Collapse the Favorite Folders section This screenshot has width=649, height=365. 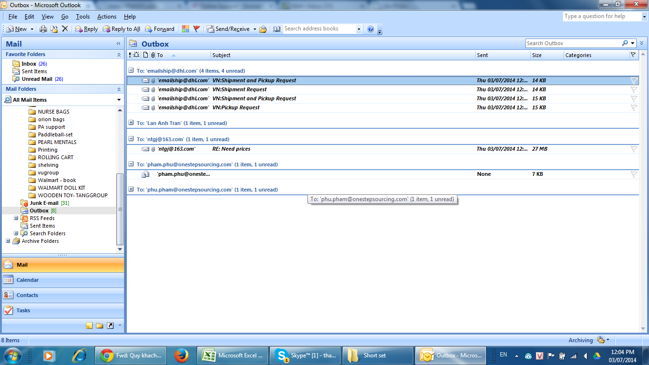coord(119,55)
